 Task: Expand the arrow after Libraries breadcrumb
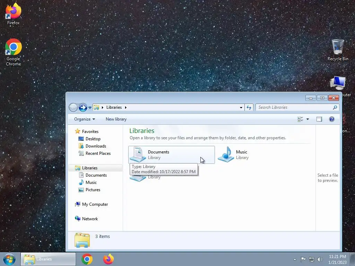click(x=125, y=107)
